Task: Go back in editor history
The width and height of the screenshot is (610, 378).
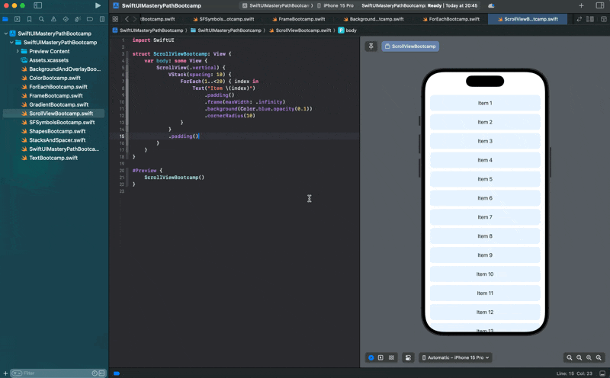Action: [x=127, y=19]
